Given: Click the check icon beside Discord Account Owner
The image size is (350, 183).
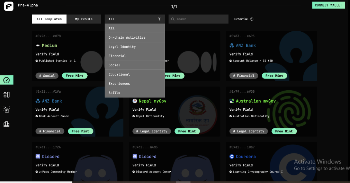Looking at the screenshot, I should click(134, 172).
